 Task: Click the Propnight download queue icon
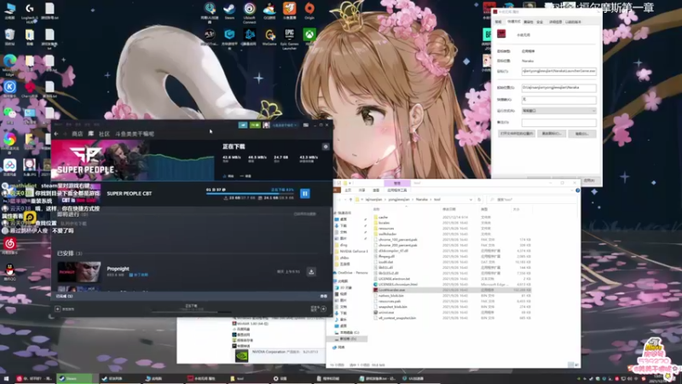click(x=311, y=271)
